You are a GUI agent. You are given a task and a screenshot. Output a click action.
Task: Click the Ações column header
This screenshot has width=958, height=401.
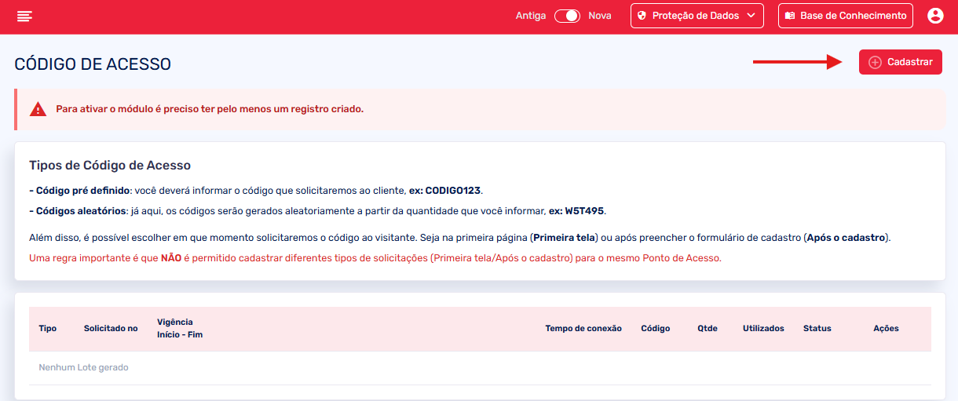[x=886, y=328]
